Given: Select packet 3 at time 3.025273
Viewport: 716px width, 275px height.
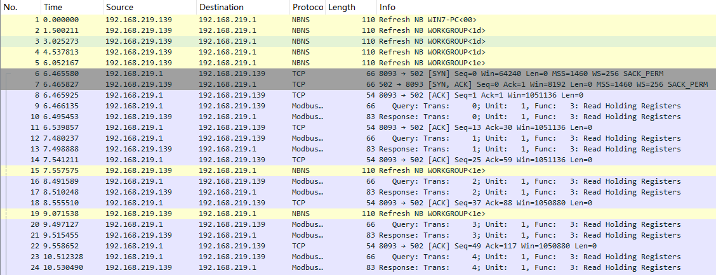Looking at the screenshot, I should point(358,41).
